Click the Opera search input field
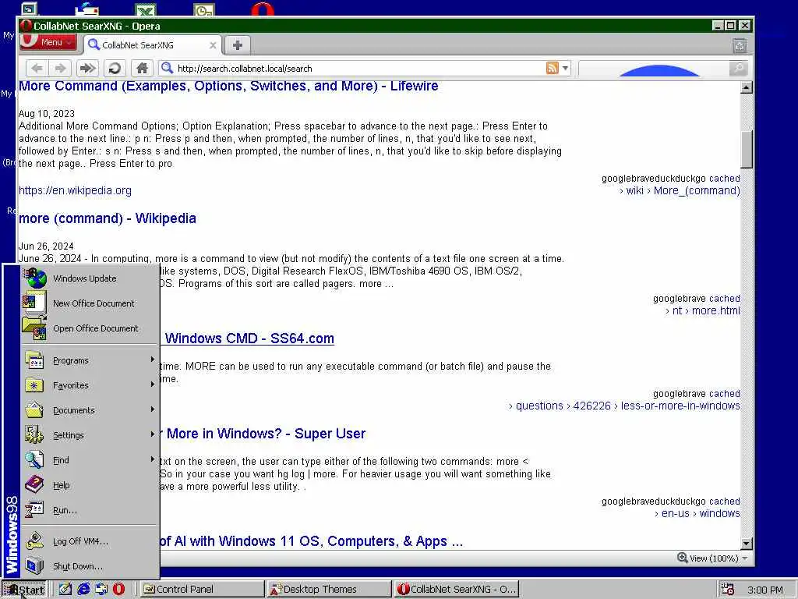Screen dimensions: 798x599 point(654,68)
